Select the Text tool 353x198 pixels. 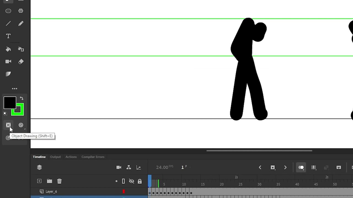click(8, 36)
